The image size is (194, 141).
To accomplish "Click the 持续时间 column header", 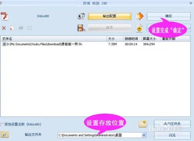I will pyautogui.click(x=132, y=39).
